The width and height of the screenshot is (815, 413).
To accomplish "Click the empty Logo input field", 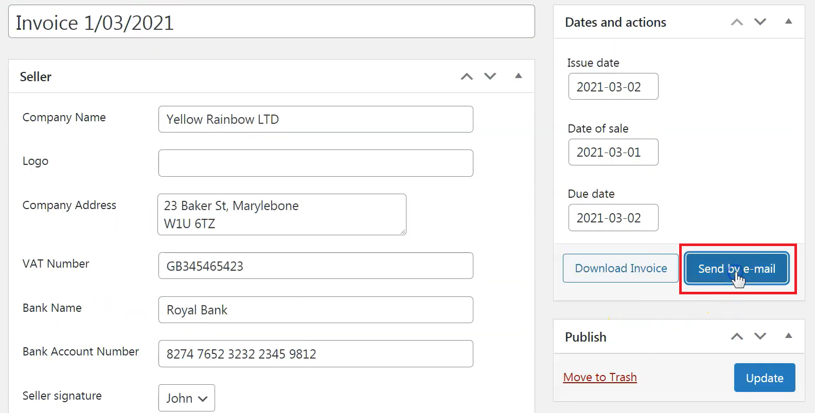I will point(316,163).
